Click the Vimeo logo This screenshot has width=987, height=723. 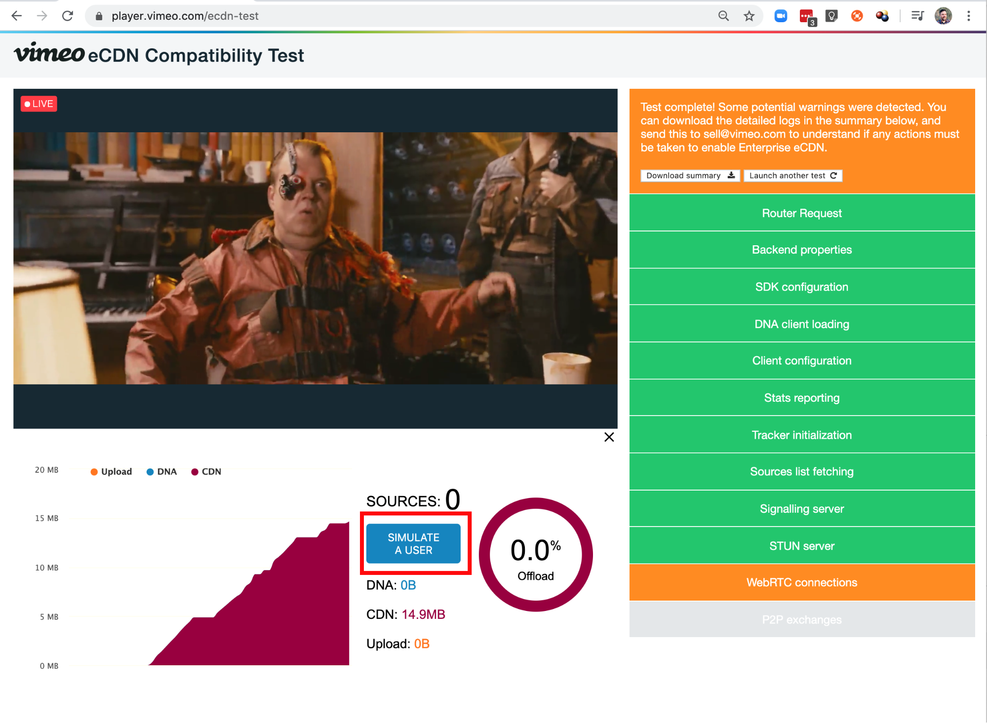pyautogui.click(x=49, y=53)
